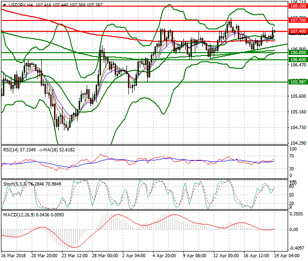This screenshot has width=308, height=261.
Task: Click the 20 Mar 20:00 time label
Action: pos(44,256)
